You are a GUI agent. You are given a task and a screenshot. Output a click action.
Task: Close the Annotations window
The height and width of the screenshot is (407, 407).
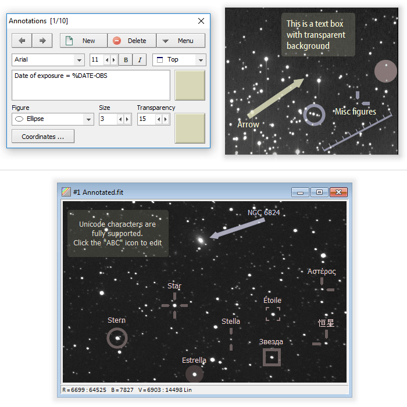(x=201, y=21)
